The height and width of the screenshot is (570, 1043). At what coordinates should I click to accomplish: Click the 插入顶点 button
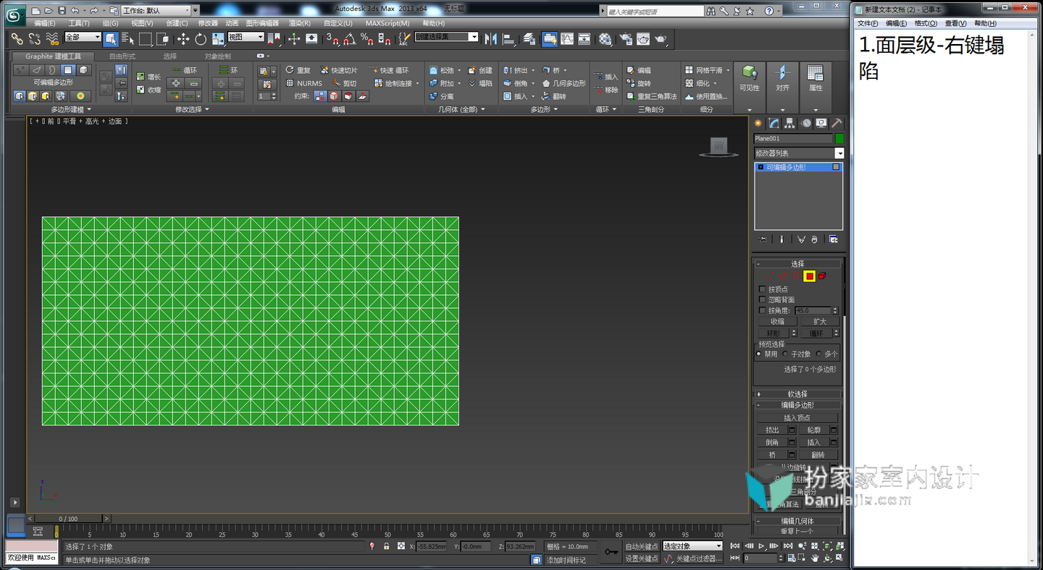click(x=797, y=418)
